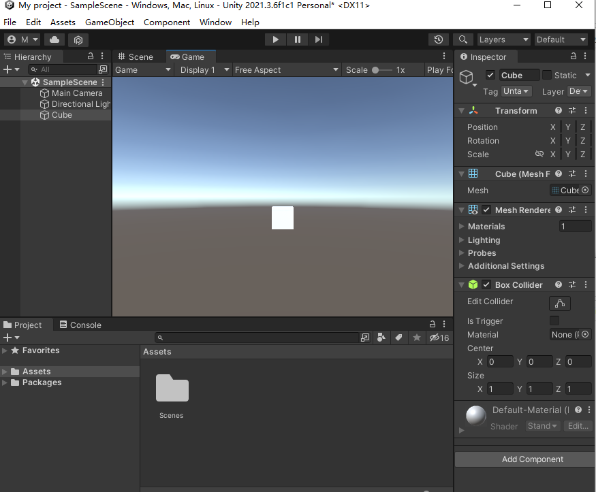
Task: Advance one frame with the Step button
Action: tap(319, 39)
